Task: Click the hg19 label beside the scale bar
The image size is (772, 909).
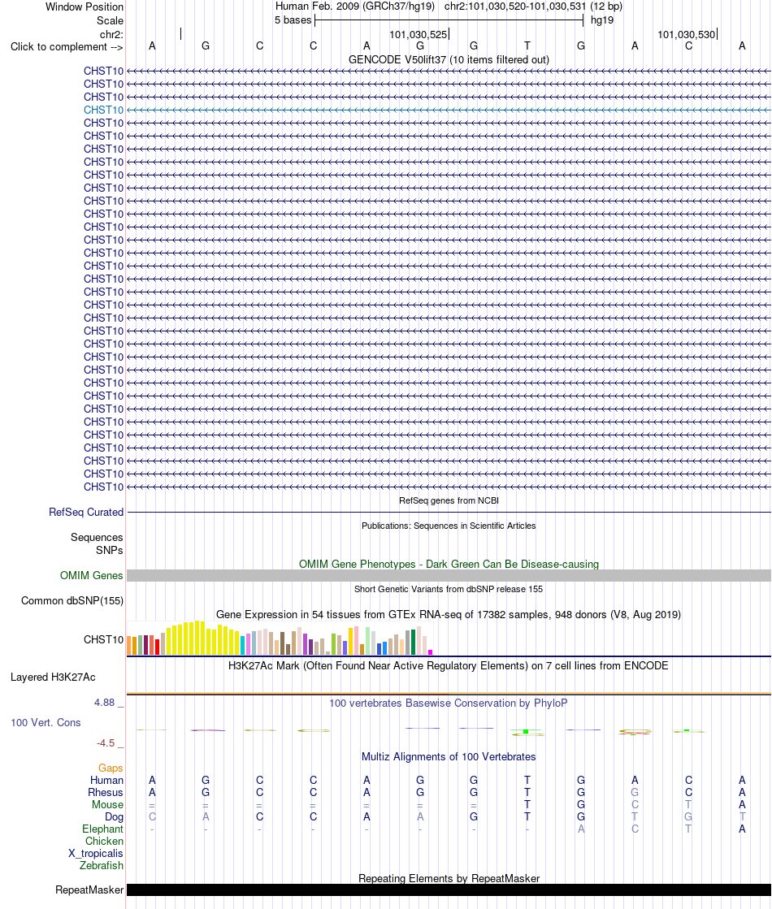Action: [602, 20]
